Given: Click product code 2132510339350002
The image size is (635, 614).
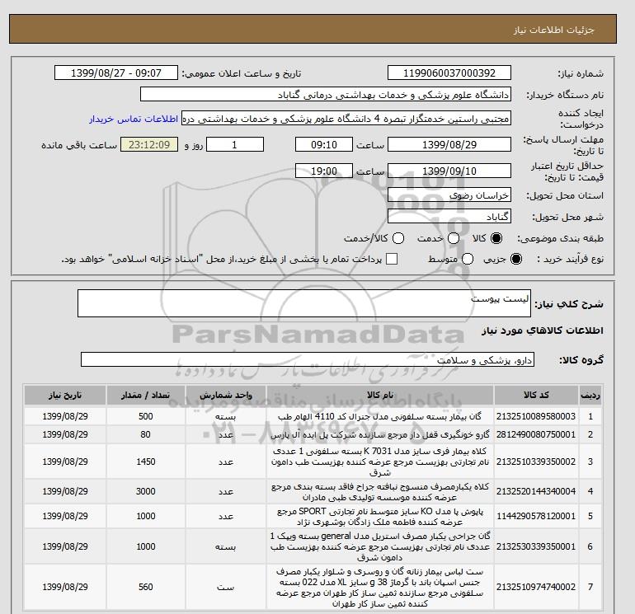Looking at the screenshot, I should 536,462.
